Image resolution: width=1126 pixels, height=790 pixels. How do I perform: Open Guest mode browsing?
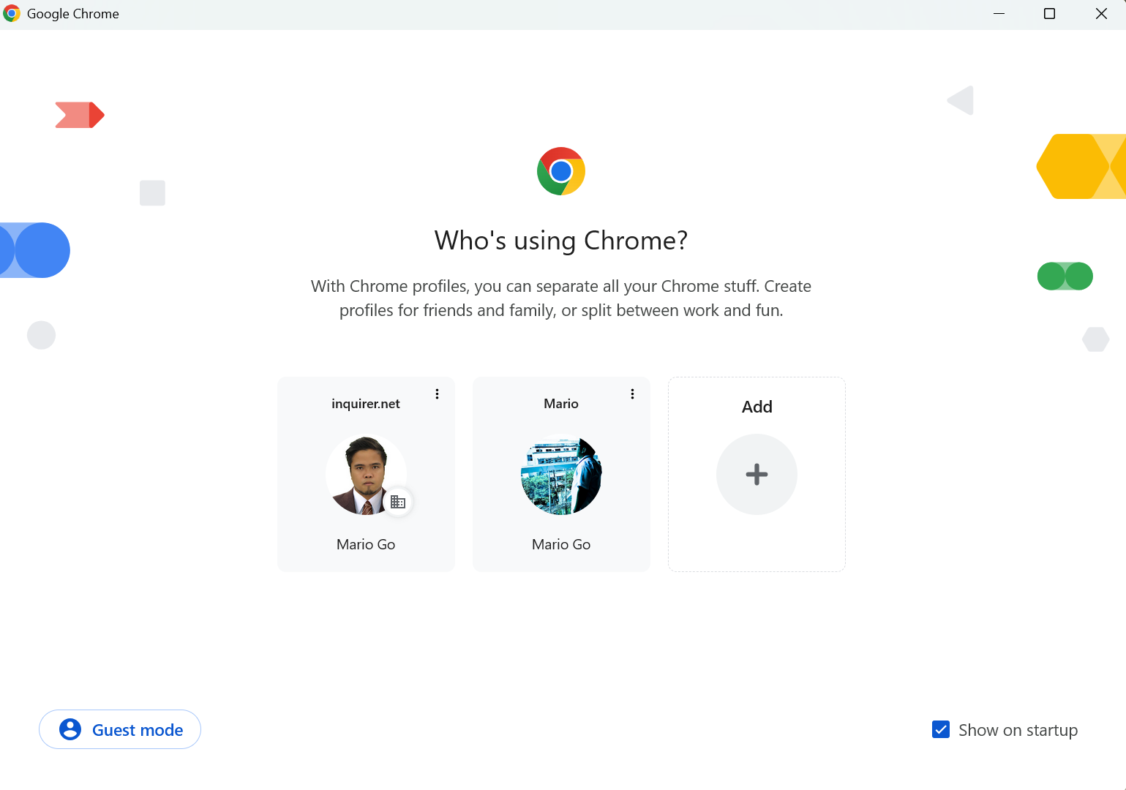(137, 730)
